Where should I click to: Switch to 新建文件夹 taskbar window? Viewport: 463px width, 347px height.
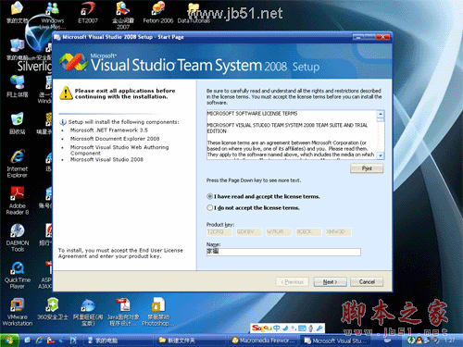[x=190, y=341]
